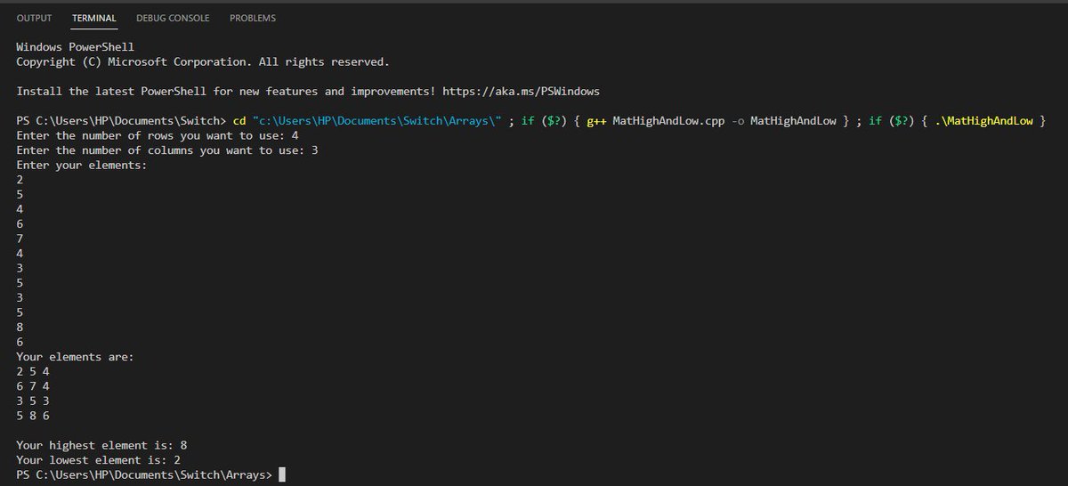The width and height of the screenshot is (1068, 486).
Task: Select the TERMINAL tab
Action: point(93,18)
